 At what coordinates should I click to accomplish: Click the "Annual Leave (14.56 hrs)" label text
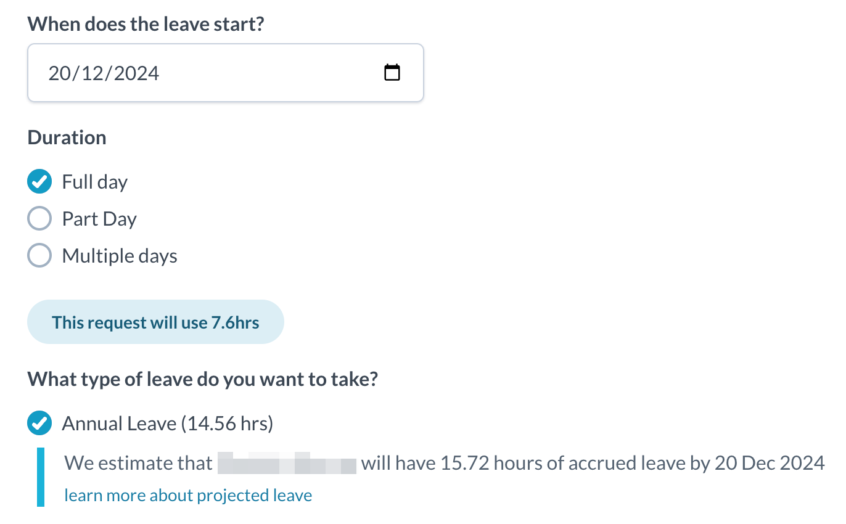(x=168, y=424)
